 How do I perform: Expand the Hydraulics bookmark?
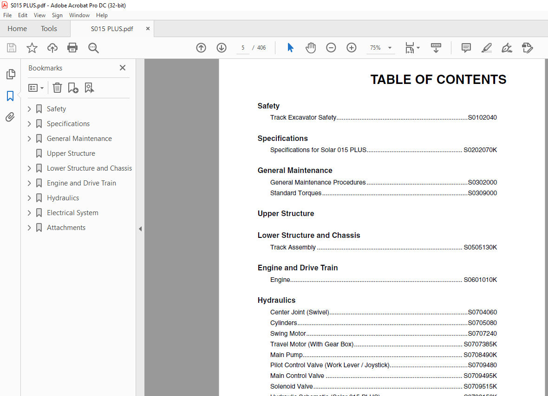tap(29, 198)
